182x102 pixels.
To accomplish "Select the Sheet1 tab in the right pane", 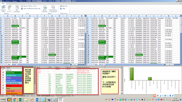I will pyautogui.click(x=101, y=64).
